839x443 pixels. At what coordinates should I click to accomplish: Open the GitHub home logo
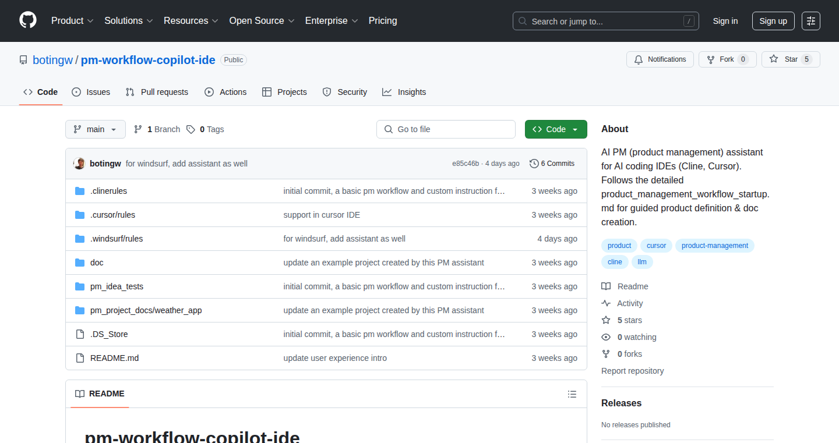[x=28, y=20]
